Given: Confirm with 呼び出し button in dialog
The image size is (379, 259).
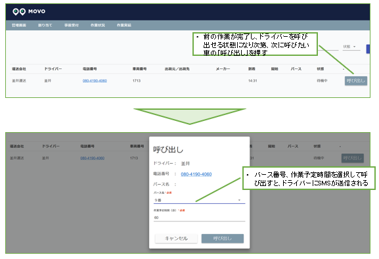Looking at the screenshot, I should (x=223, y=239).
